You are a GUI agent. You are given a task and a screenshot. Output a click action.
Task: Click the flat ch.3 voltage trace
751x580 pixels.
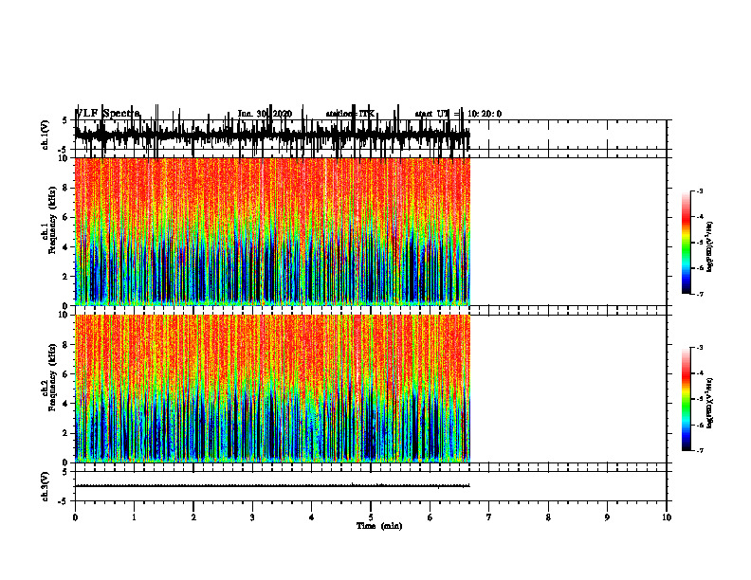[272, 486]
